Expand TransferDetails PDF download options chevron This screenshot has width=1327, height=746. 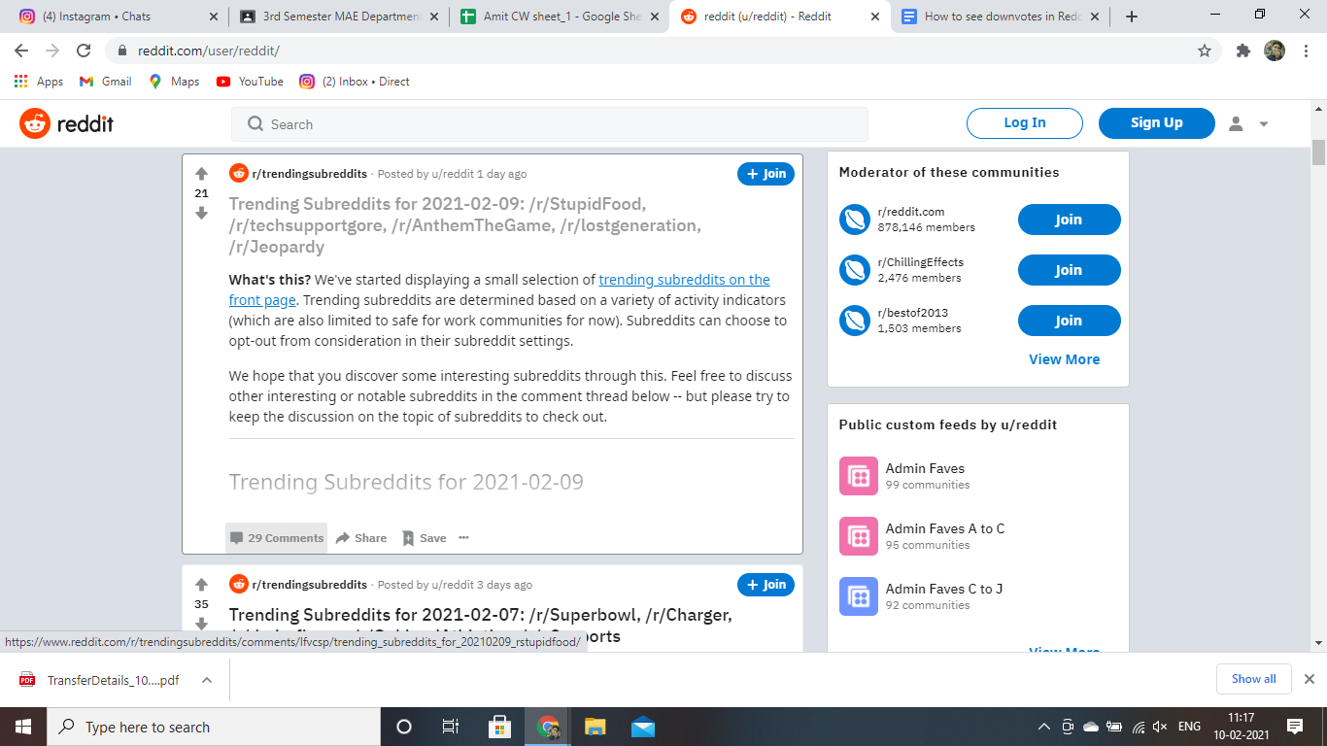coord(207,680)
